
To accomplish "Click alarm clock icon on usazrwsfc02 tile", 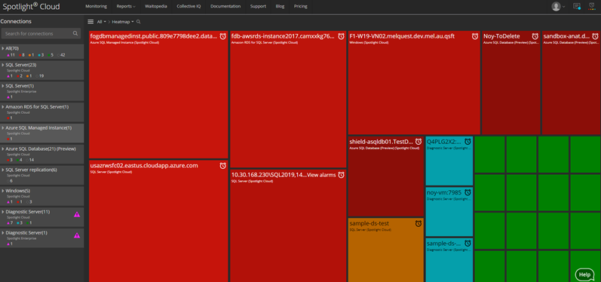I will [223, 166].
